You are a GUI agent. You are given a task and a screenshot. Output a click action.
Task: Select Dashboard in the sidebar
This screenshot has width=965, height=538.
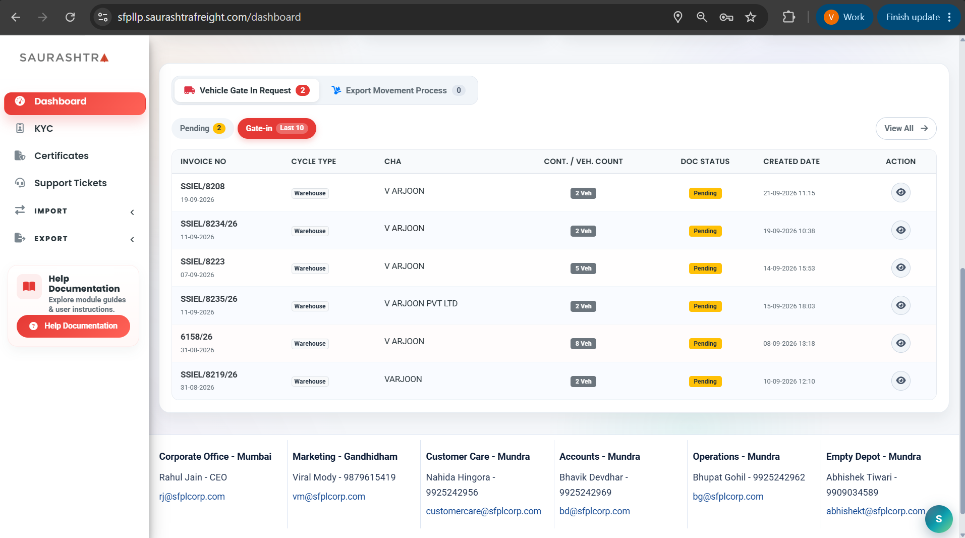(75, 103)
